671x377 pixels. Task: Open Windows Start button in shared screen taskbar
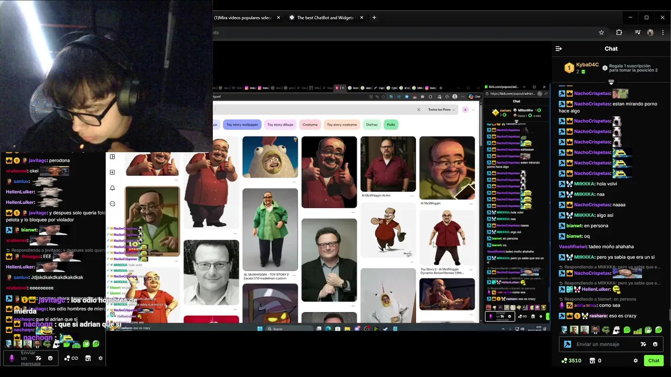point(259,329)
